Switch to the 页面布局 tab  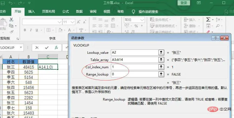point(48,12)
